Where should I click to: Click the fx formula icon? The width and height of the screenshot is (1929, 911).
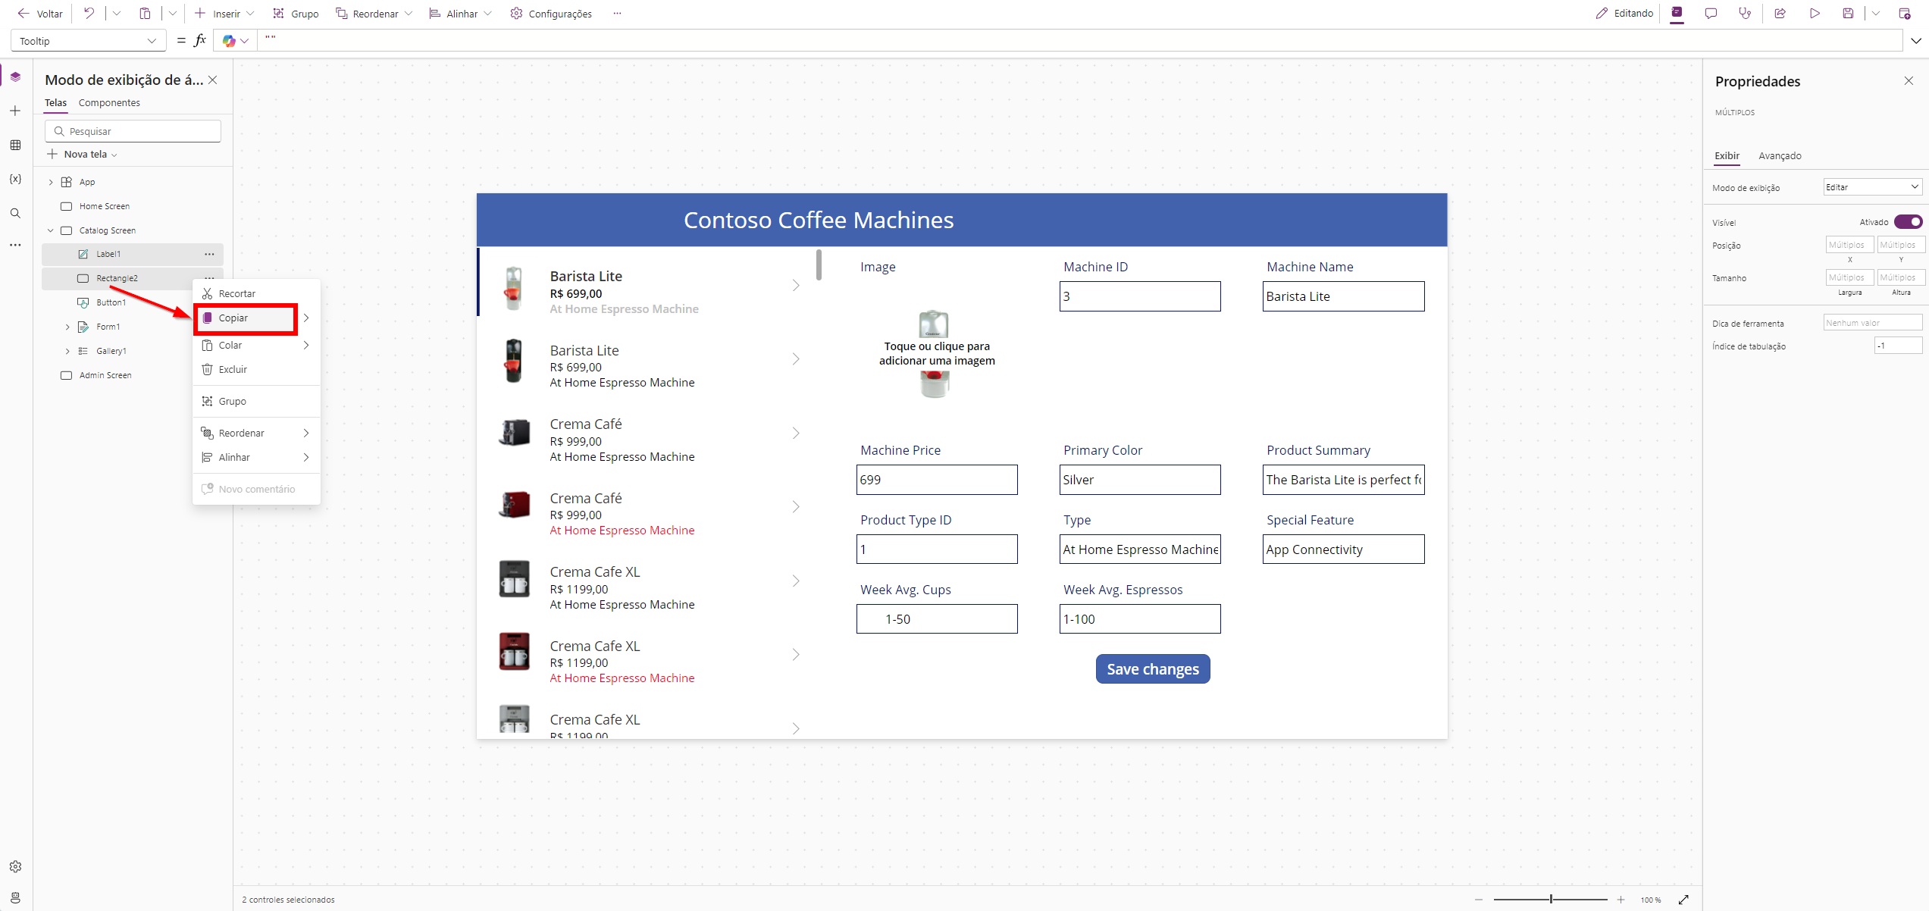tap(200, 41)
